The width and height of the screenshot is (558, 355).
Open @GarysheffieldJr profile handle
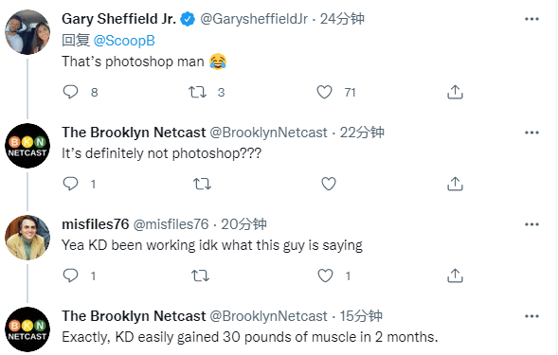[254, 19]
